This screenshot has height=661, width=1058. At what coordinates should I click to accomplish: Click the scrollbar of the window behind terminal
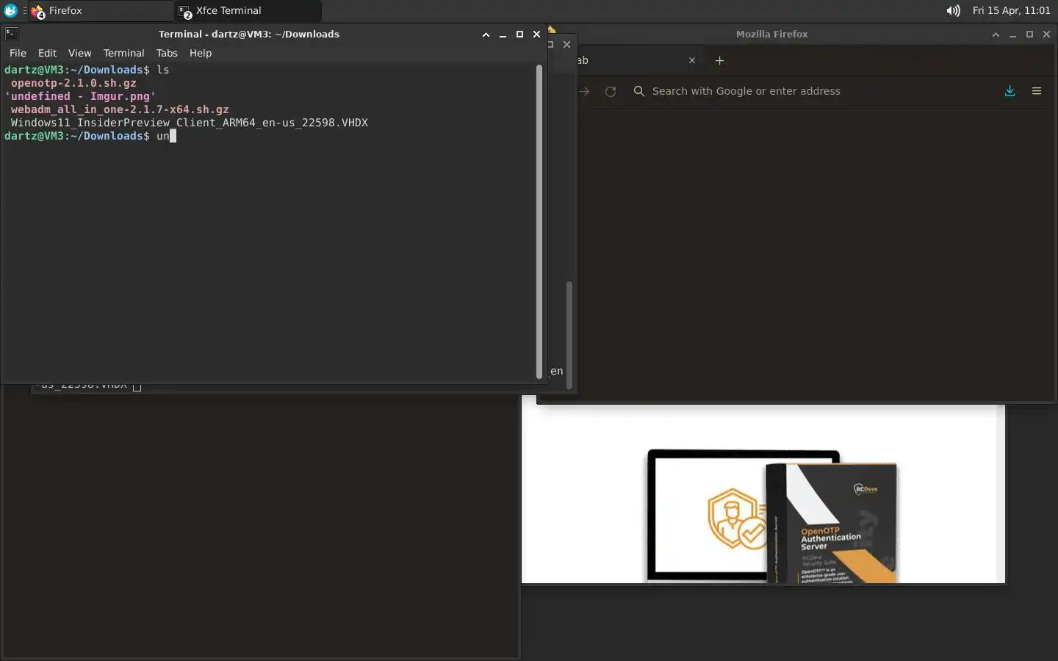(x=569, y=334)
